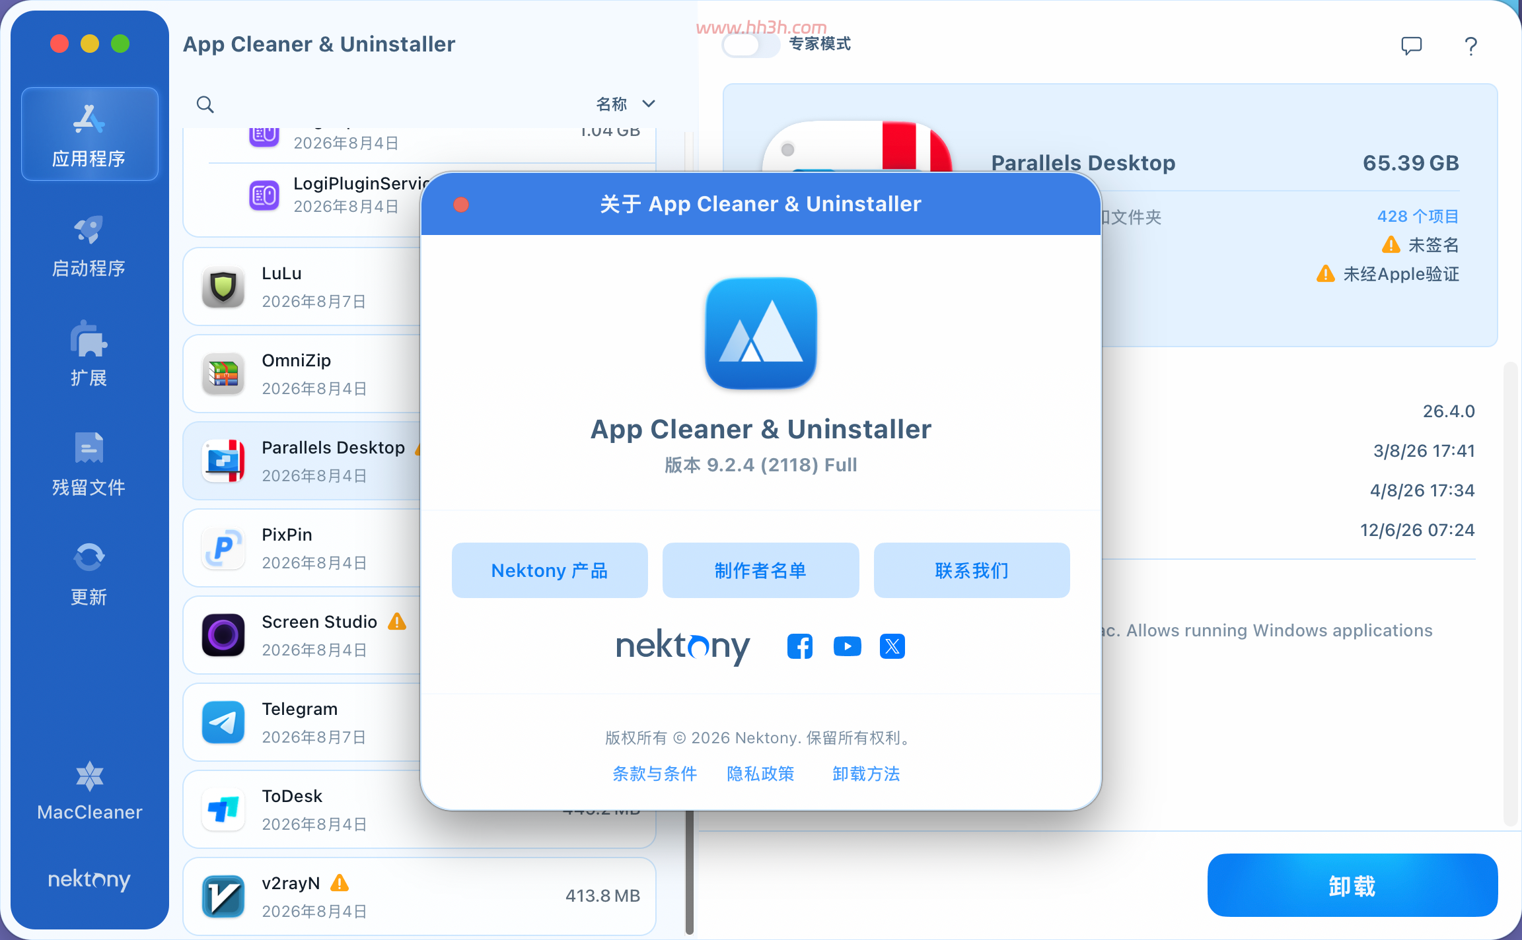Switch to Startup Programs (启动程序) tab
This screenshot has width=1522, height=940.
(89, 245)
